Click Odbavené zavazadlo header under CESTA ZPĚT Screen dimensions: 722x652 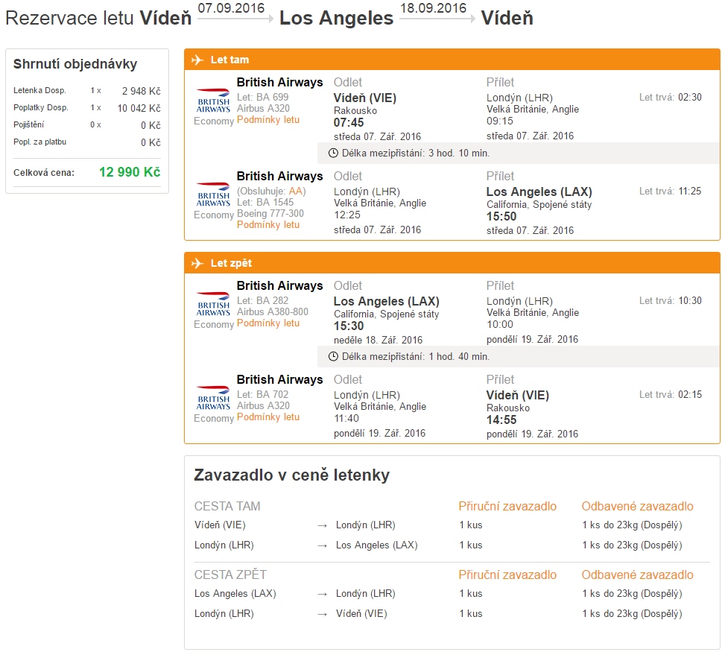(637, 575)
